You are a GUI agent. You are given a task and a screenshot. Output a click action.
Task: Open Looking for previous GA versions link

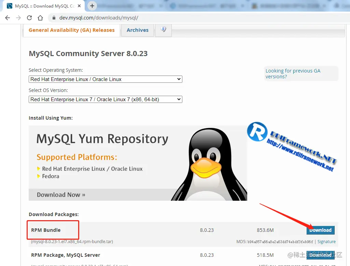coord(293,74)
